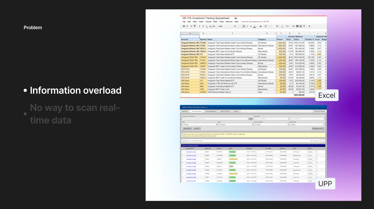The width and height of the screenshot is (374, 209).
Task: Click the folder icon beside spreadsheet title
Action: (x=236, y=18)
